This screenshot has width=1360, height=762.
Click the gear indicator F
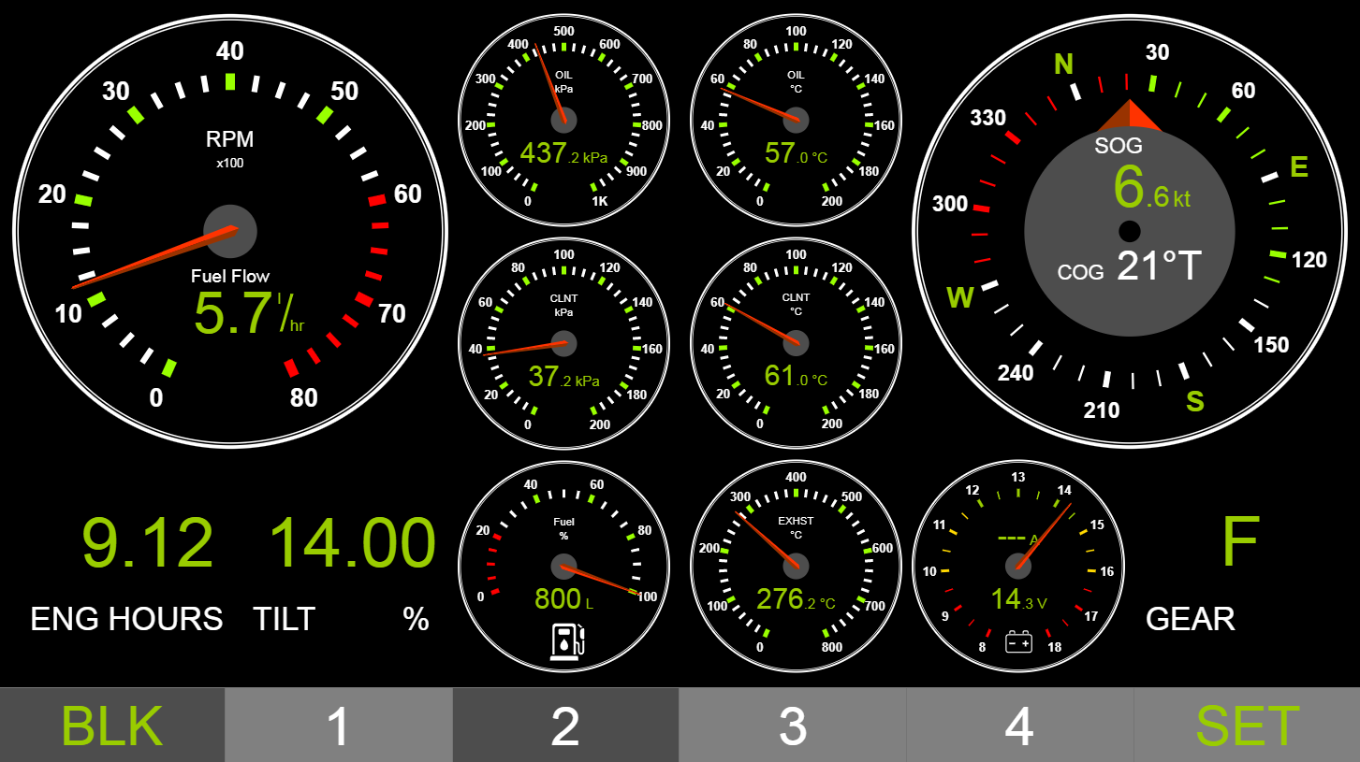(x=1240, y=541)
